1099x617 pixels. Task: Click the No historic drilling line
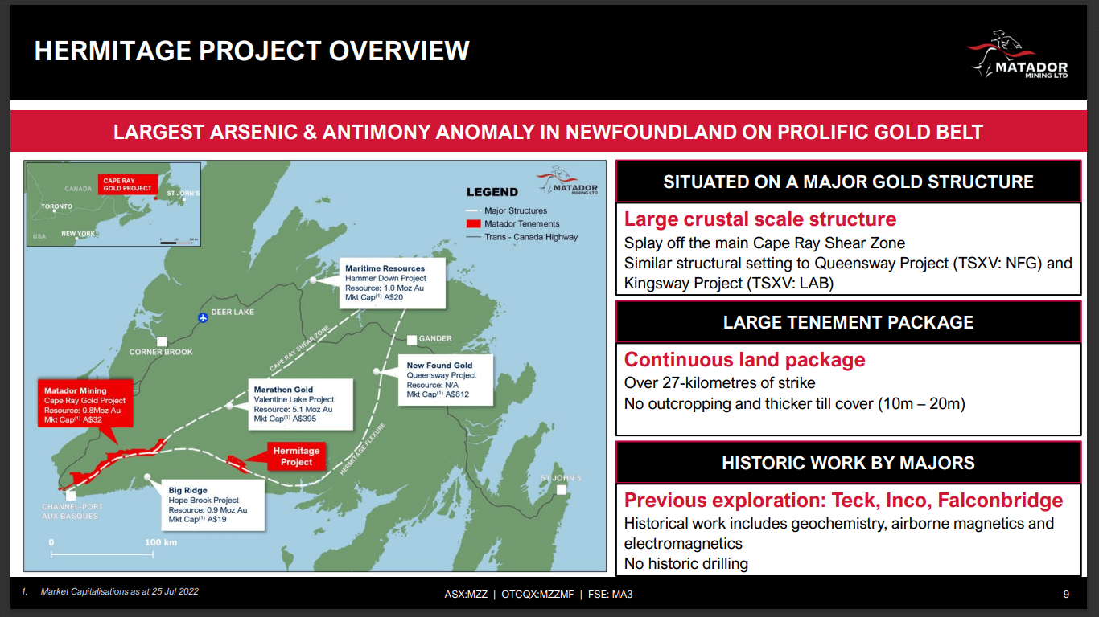coord(686,564)
